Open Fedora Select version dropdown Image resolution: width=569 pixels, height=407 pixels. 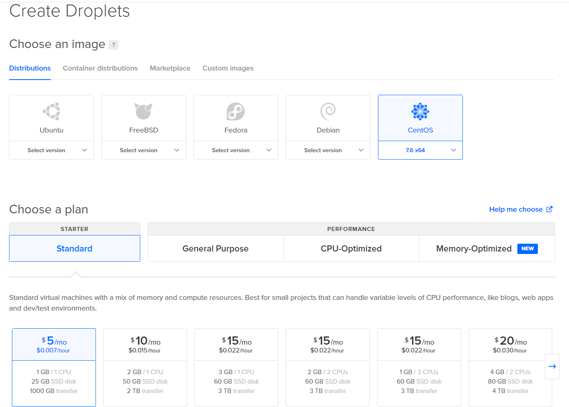[236, 150]
